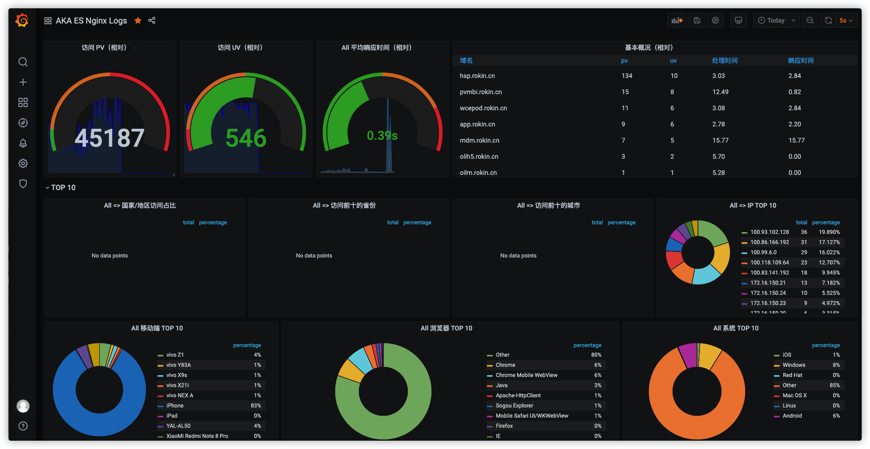Sort IP TOP 10 legend by percentage
This screenshot has width=870, height=449.
pyautogui.click(x=826, y=222)
